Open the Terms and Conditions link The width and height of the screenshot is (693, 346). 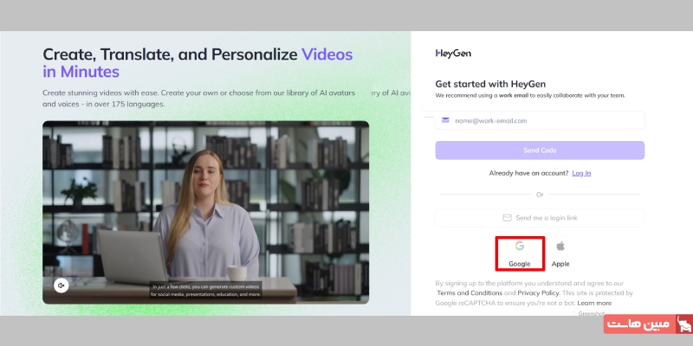point(470,293)
